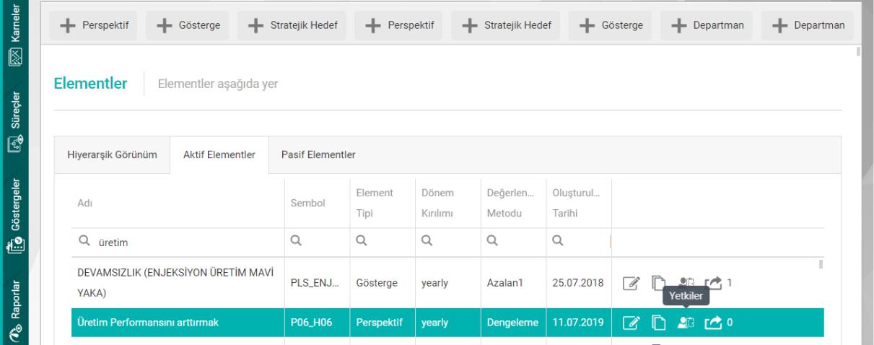The image size is (874, 345).
Task: Edit the DEVAMSIZLIK element row
Action: [631, 284]
